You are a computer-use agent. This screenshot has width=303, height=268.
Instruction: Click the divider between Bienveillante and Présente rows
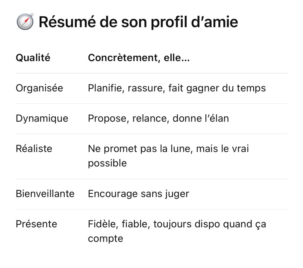(151, 209)
